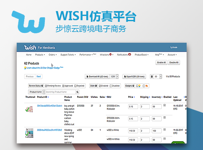Image resolution: width=203 pixels, height=150 pixels.
Task: Toggle the Disabled state filter checkbox
Action: [111, 86]
